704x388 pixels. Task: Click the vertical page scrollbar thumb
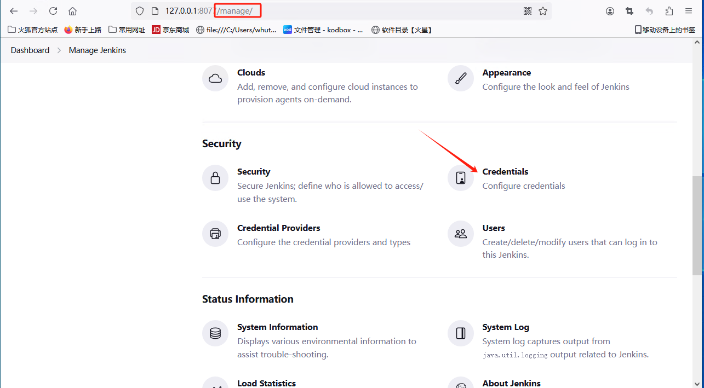pyautogui.click(x=698, y=225)
